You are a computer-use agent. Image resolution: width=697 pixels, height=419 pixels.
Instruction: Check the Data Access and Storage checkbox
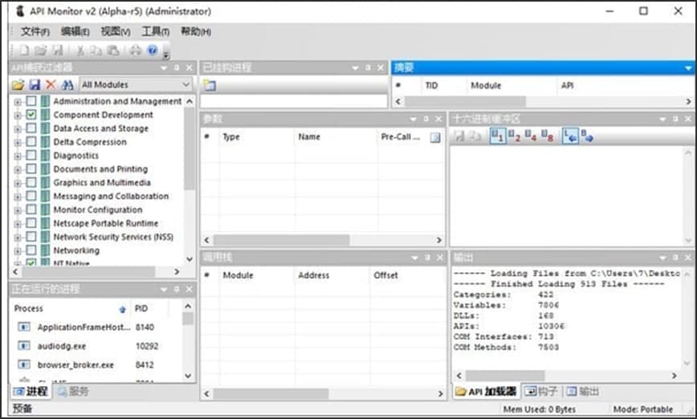click(x=31, y=128)
